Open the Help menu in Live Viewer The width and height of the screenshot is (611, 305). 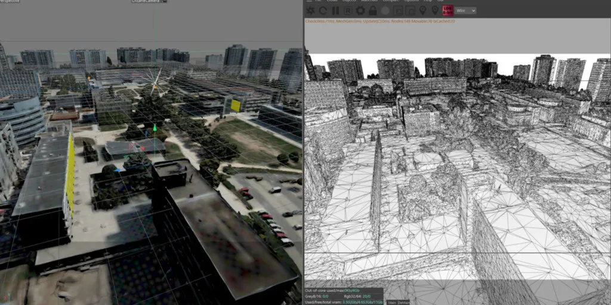tap(427, 1)
